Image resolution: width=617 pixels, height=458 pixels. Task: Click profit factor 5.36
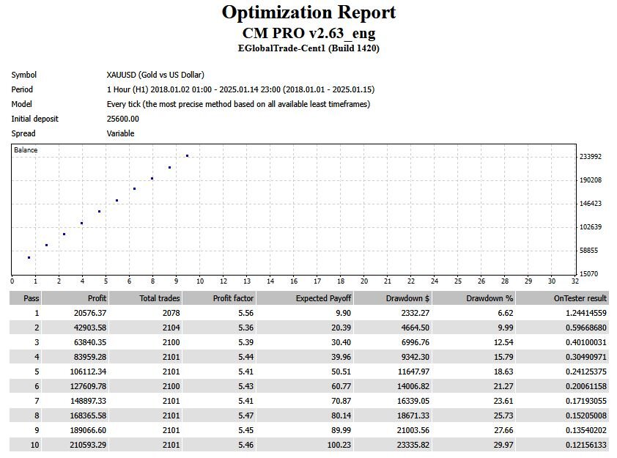(x=245, y=328)
